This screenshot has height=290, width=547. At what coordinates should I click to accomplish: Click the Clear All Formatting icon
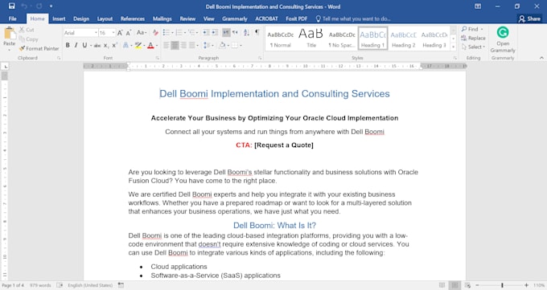155,32
